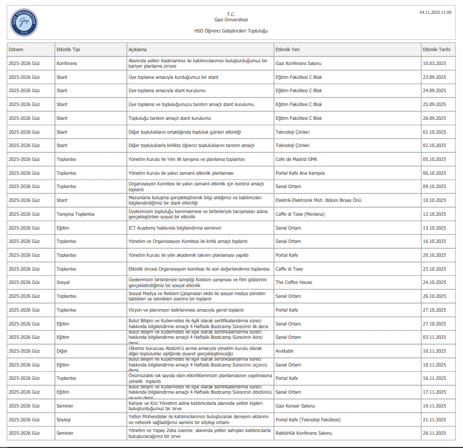Click the Açıklama column header
463x448 pixels.
(137, 50)
